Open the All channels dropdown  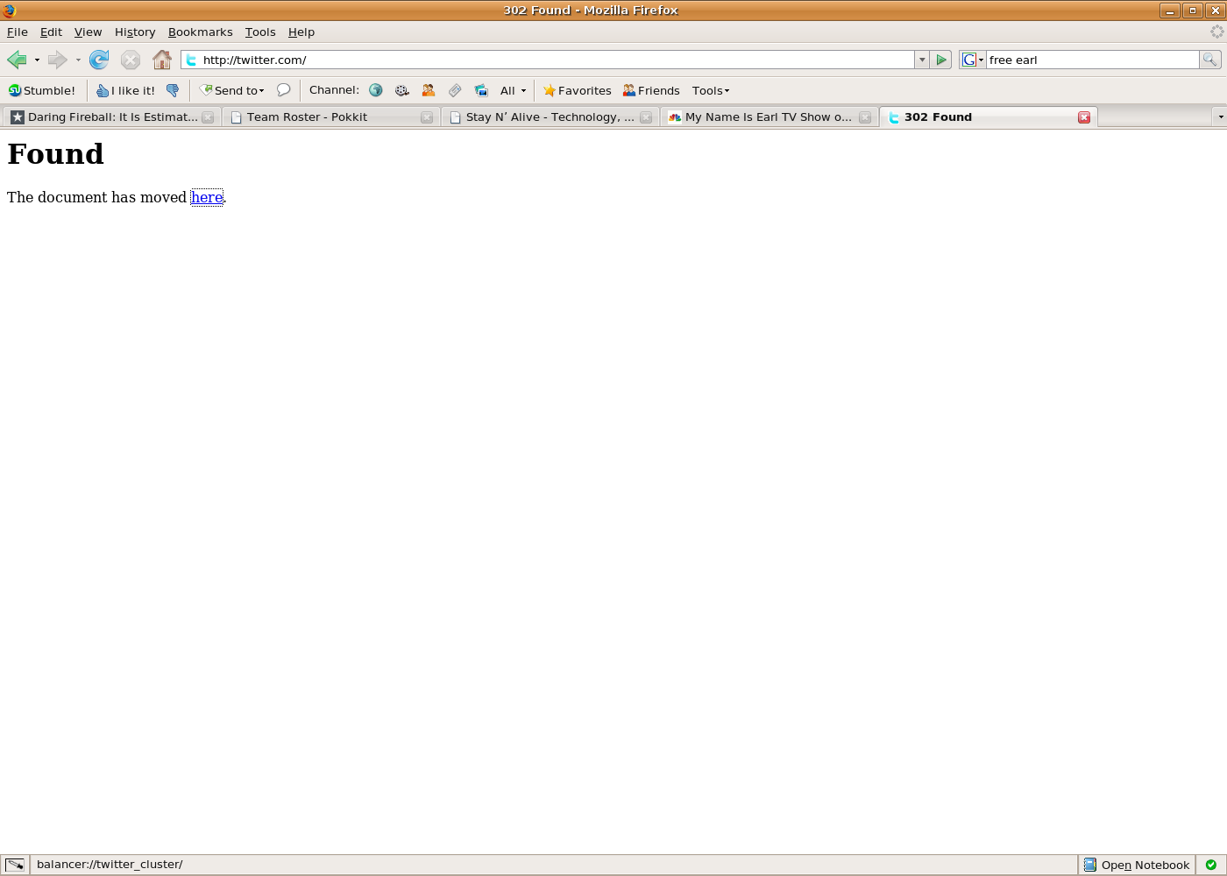(x=514, y=90)
